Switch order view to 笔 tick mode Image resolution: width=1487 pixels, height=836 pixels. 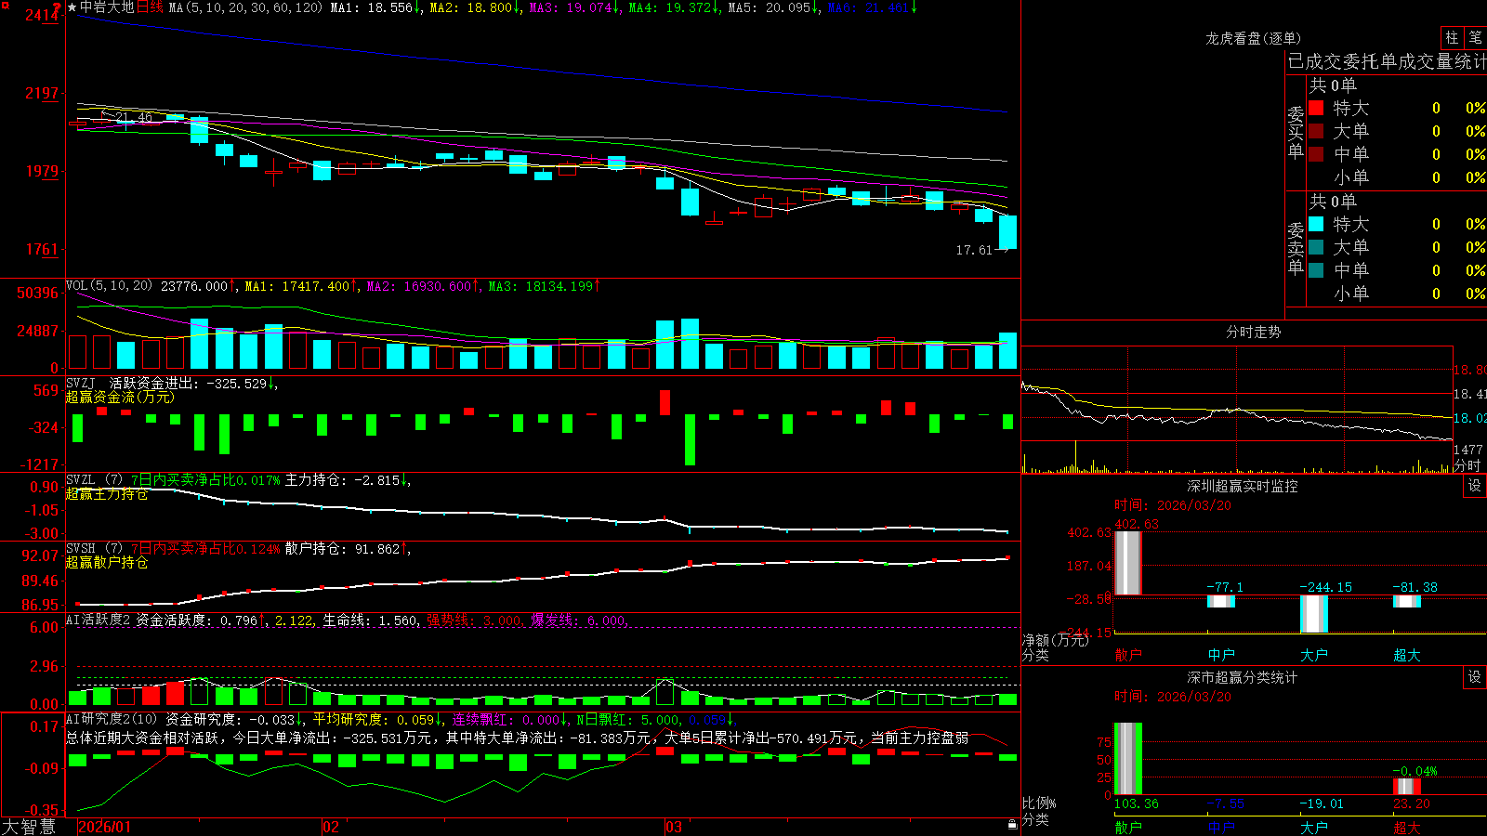pyautogui.click(x=1475, y=38)
